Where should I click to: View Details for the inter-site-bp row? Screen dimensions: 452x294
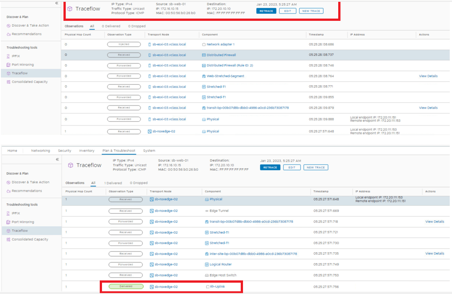(x=434, y=254)
